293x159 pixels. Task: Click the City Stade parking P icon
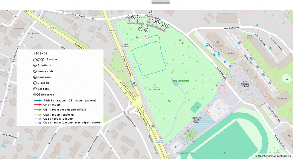pos(219,109)
